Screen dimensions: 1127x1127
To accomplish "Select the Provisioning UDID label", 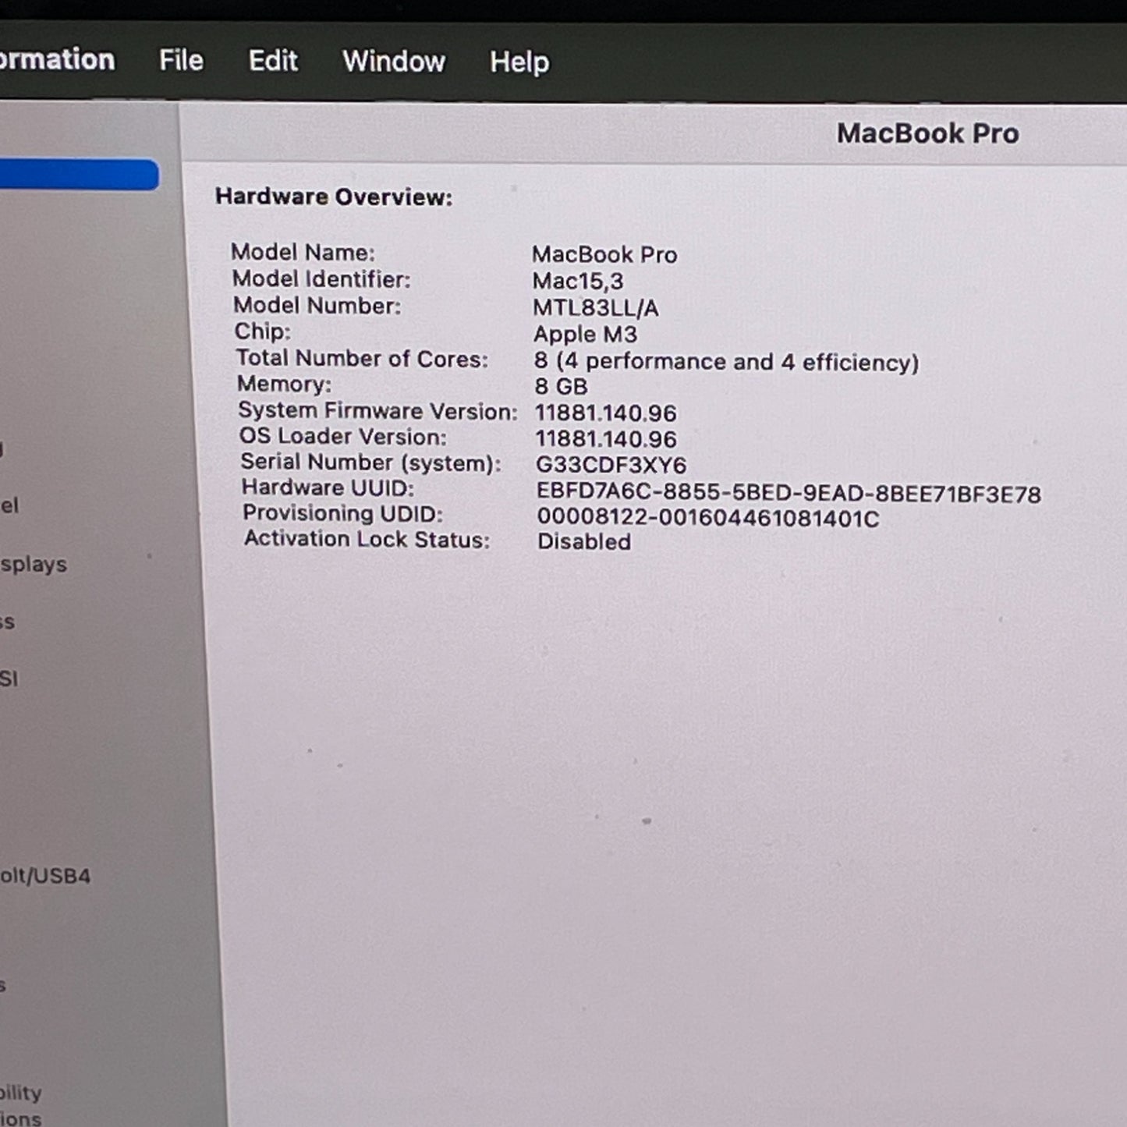I will point(342,513).
